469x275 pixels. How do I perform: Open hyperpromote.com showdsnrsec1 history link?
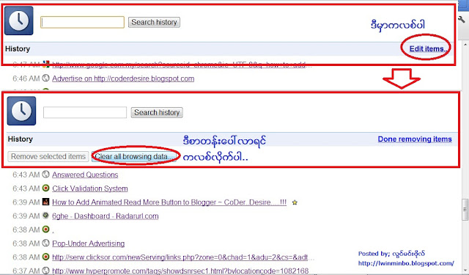[180, 271]
